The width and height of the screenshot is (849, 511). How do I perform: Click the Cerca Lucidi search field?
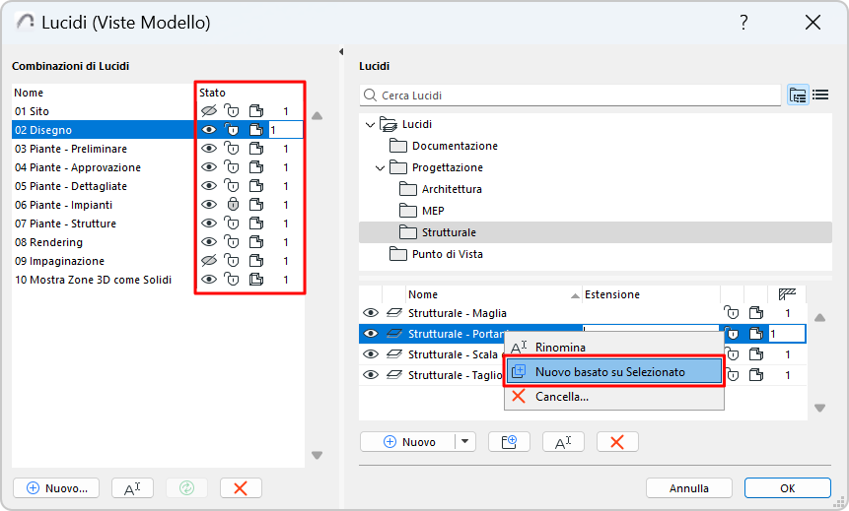pos(572,96)
